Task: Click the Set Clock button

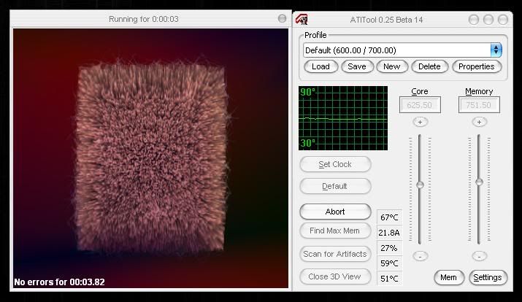Action: 335,164
